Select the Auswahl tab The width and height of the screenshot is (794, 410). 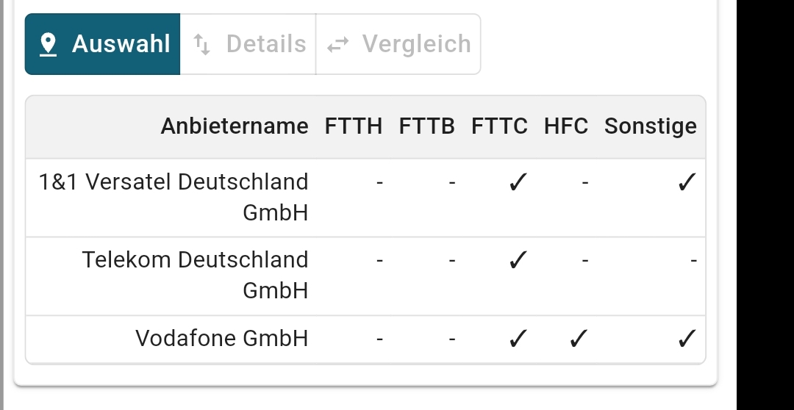click(103, 44)
